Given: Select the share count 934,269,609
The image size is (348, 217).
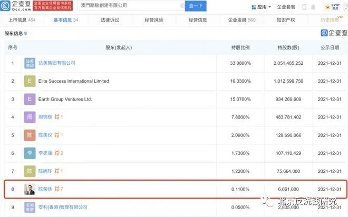Looking at the screenshot, I should (x=288, y=99).
